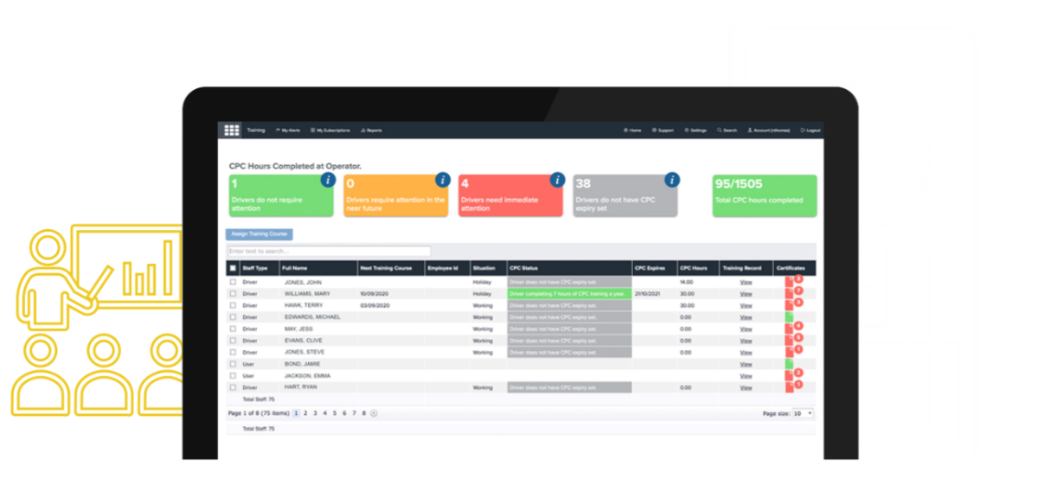The height and width of the screenshot is (485, 1038).
Task: Select checkbox for WILLIAMS, MARY row
Action: click(x=233, y=294)
